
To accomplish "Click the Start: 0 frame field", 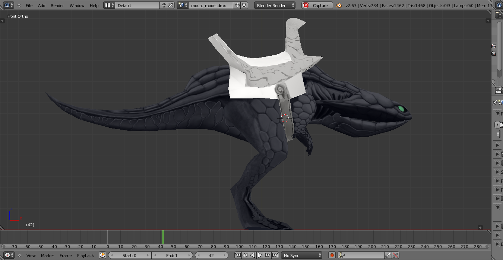I will (130, 255).
